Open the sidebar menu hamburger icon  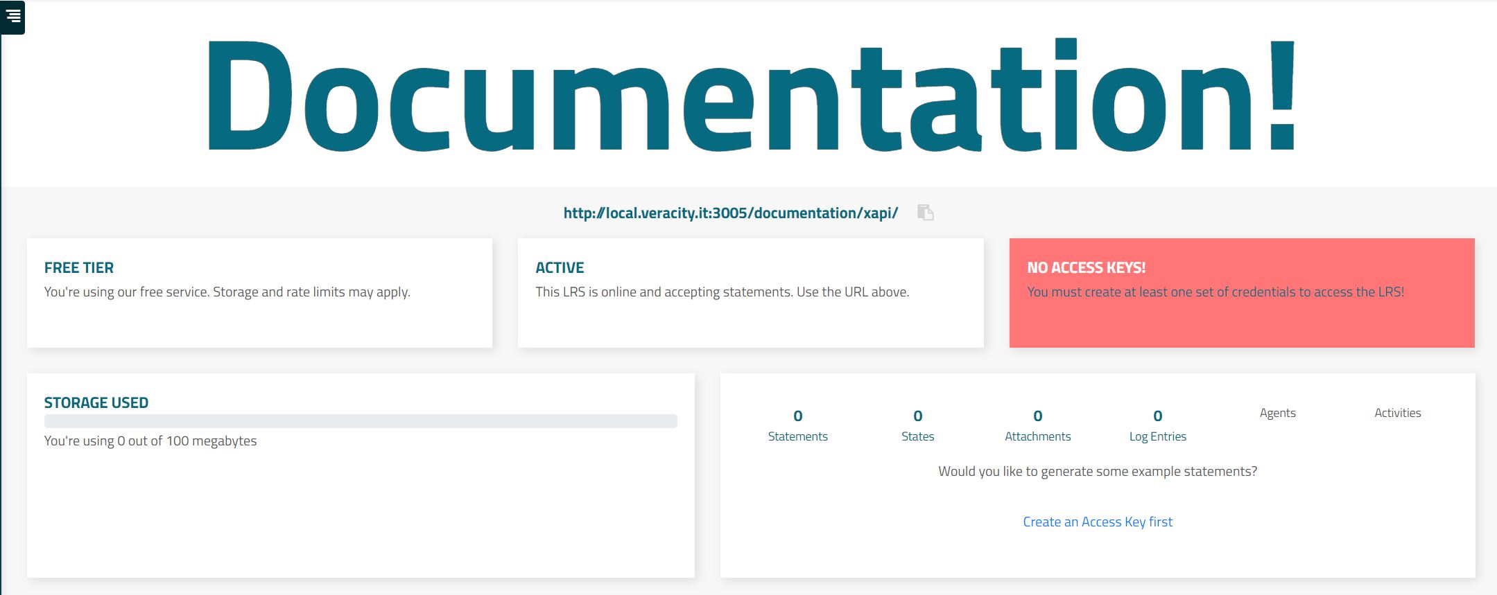point(13,16)
